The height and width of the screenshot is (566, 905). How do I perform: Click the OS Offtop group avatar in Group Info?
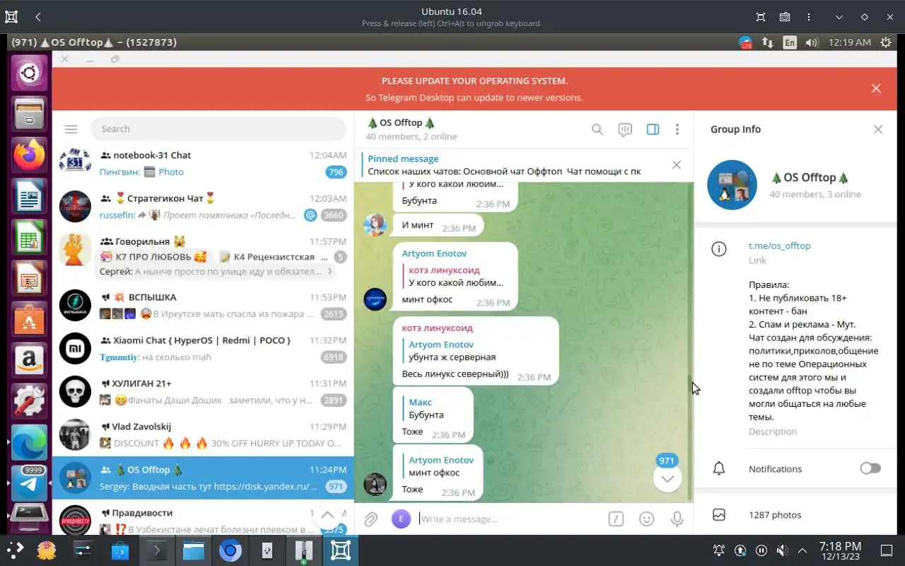[732, 185]
